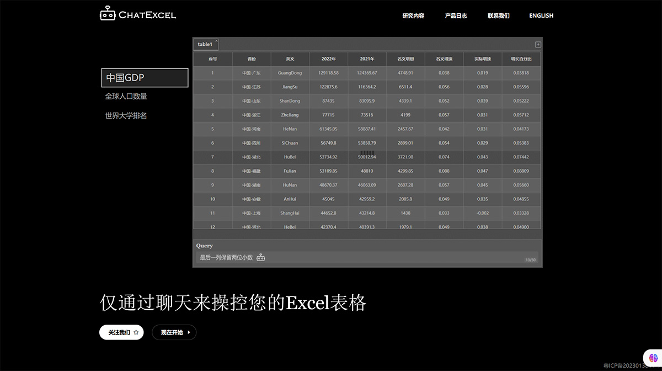Open 联系我们 in the navigation bar
The image size is (662, 371).
coord(498,15)
